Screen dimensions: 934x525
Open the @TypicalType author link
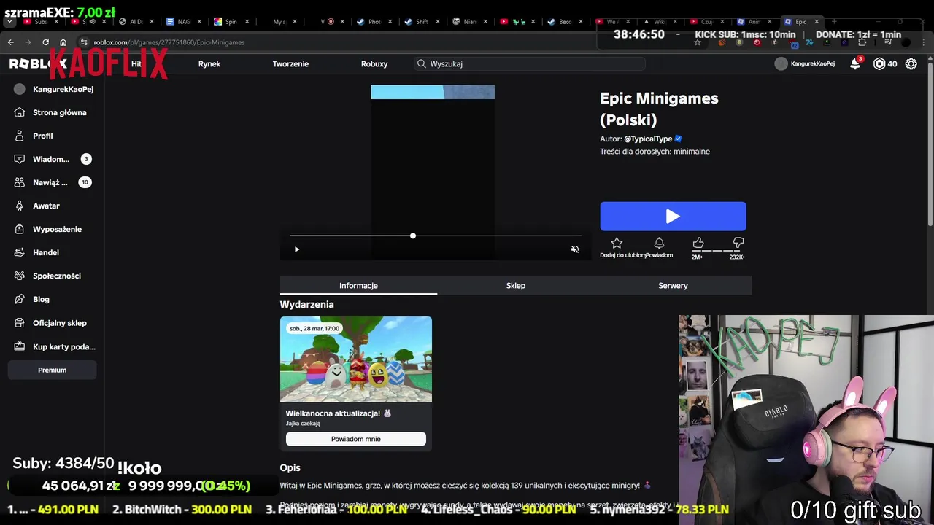point(648,139)
